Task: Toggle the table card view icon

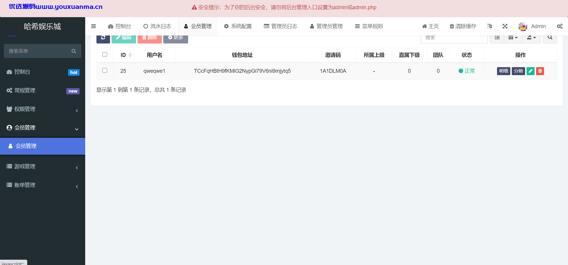Action: [x=497, y=39]
